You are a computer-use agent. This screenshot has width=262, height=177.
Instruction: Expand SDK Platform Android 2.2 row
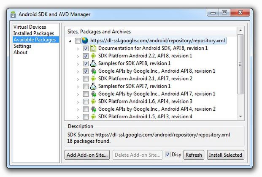point(78,56)
